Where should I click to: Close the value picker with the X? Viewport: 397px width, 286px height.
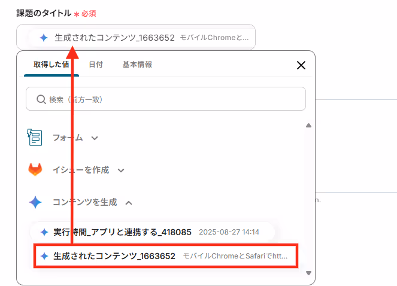(x=301, y=65)
